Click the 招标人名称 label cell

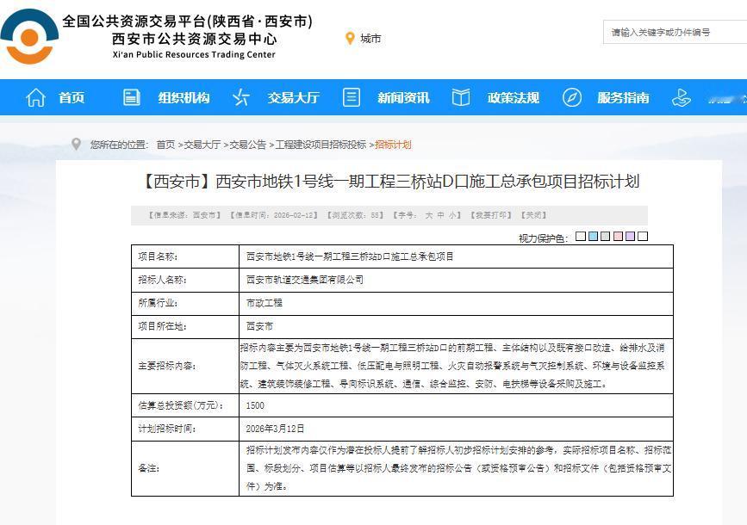(185, 280)
